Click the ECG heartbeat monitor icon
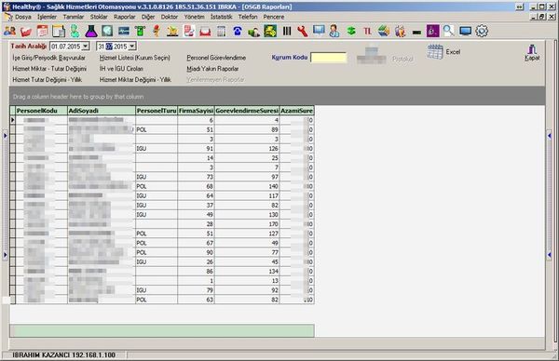The image size is (559, 361). click(x=124, y=31)
